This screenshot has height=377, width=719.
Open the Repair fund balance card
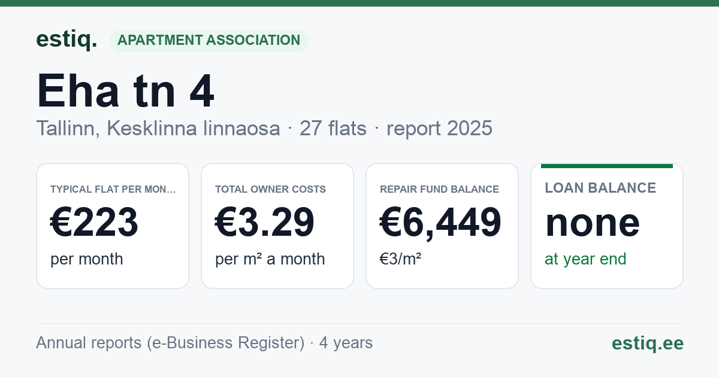442,226
